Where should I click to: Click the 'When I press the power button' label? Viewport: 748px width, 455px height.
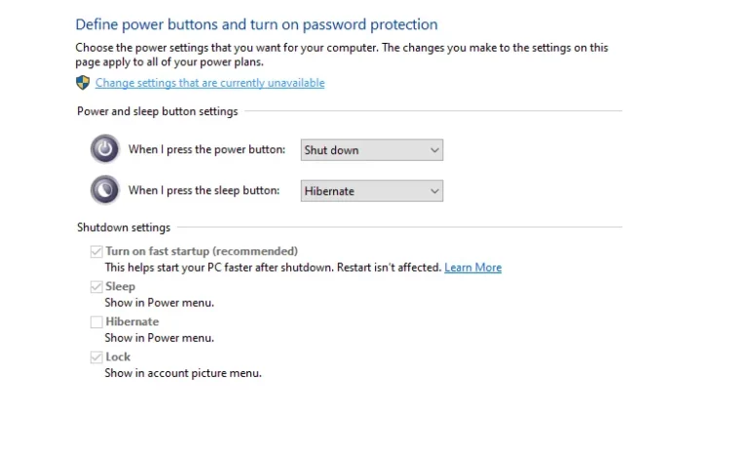(206, 149)
